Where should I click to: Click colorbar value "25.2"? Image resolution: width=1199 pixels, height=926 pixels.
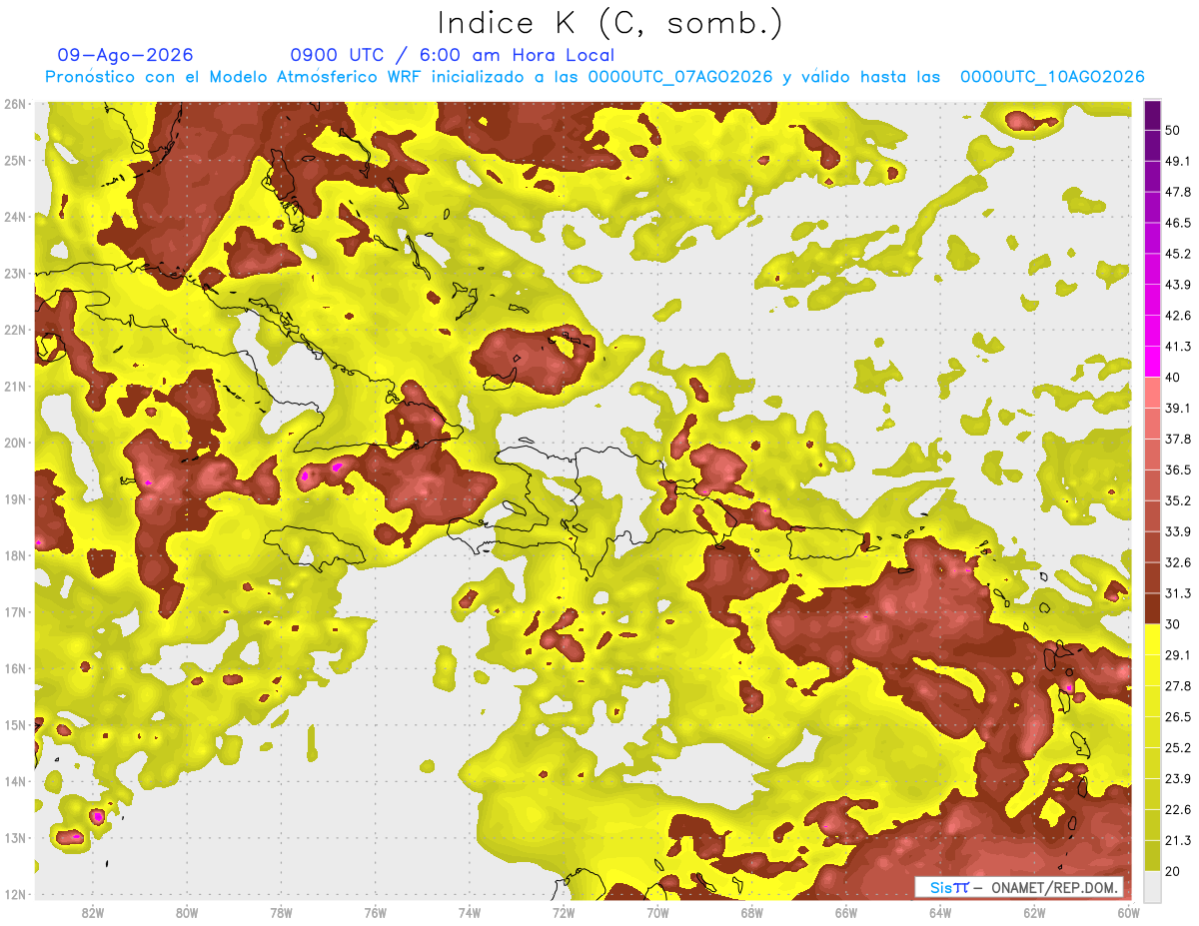point(1178,747)
